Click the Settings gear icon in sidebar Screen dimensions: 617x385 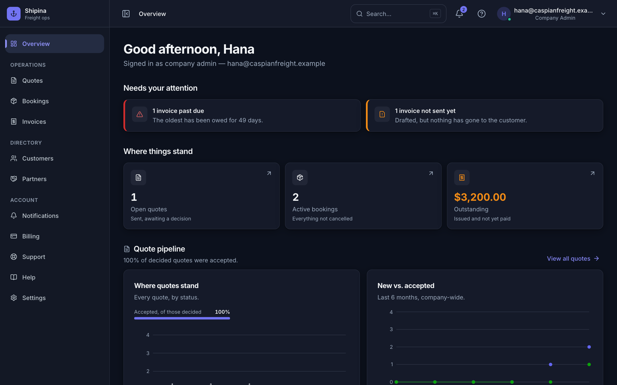14,298
